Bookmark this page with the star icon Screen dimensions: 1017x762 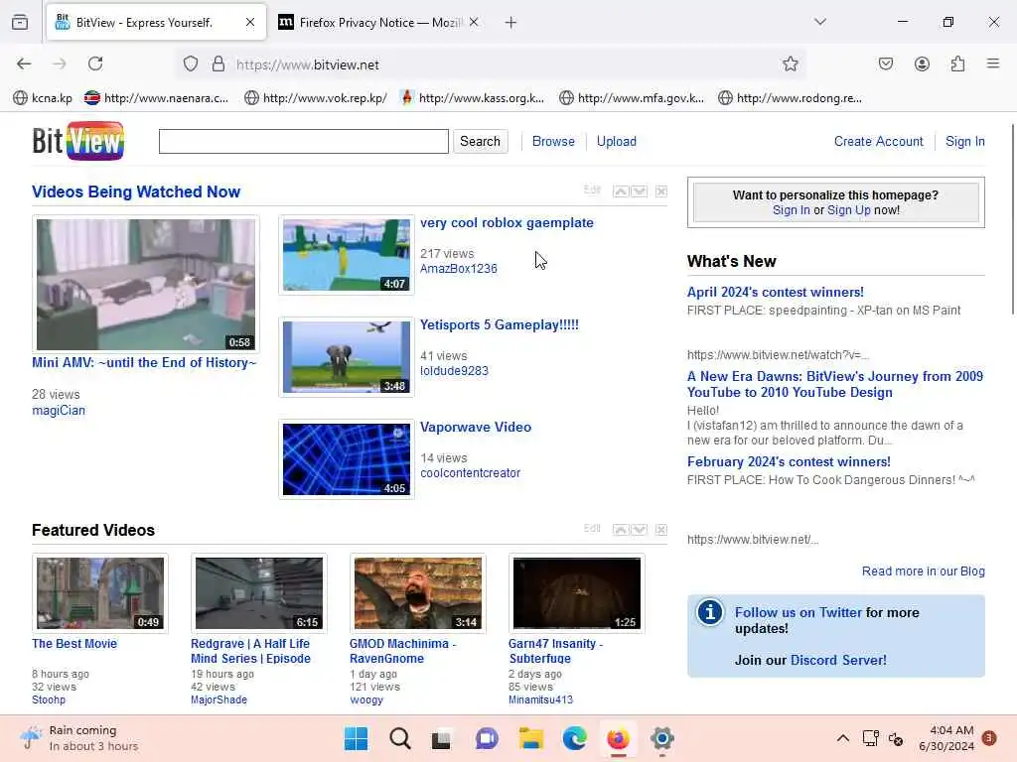[790, 63]
